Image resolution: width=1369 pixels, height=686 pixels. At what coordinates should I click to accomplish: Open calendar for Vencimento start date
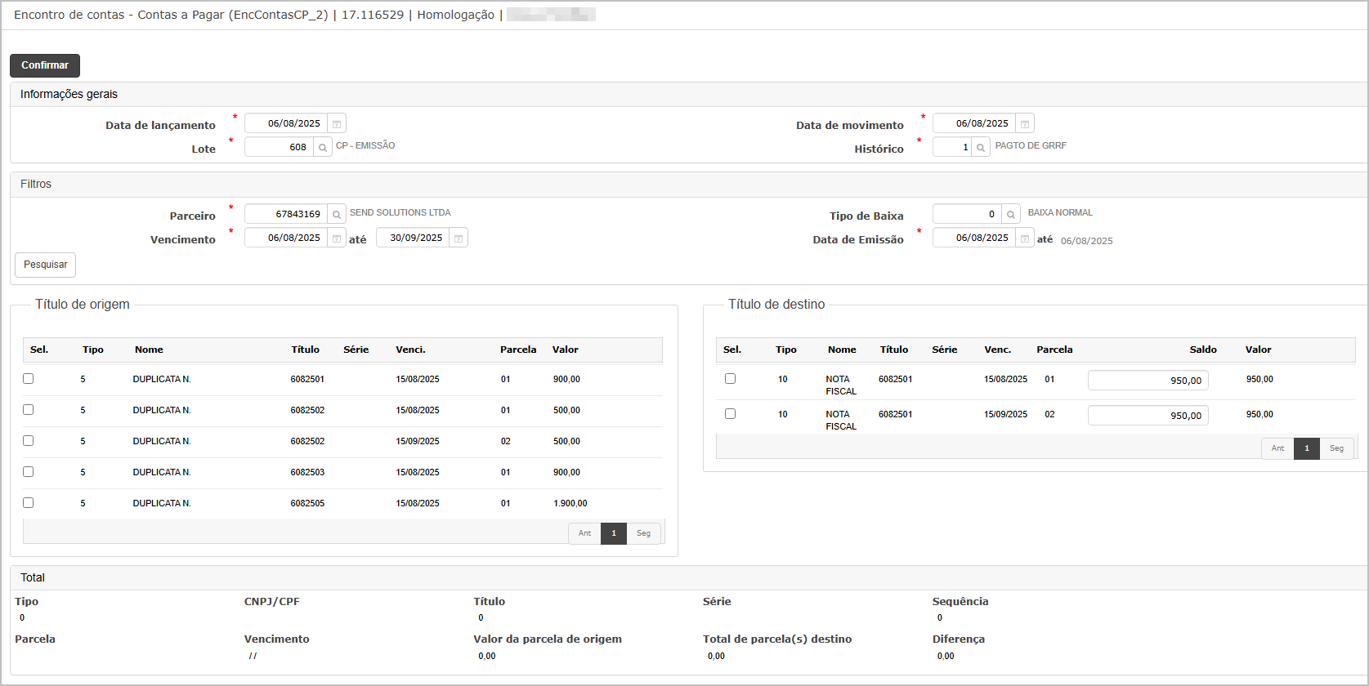tap(337, 238)
